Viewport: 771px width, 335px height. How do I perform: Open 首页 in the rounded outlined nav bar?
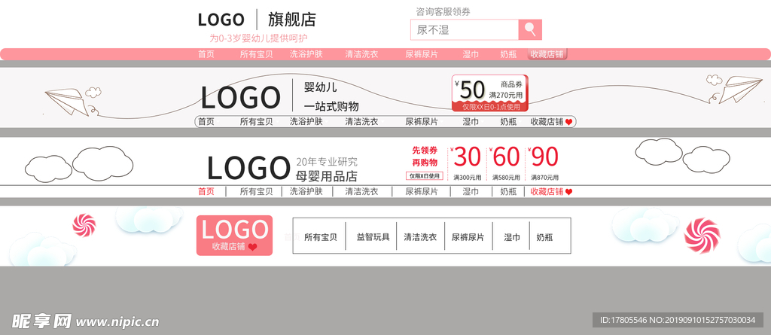206,121
